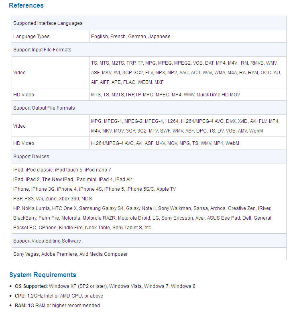
Task: Click the line starting 'HP, Nokia Lumia, HTC One X'
Action: (x=142, y=208)
